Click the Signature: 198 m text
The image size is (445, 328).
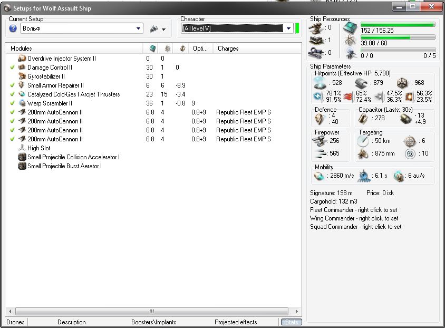331,193
